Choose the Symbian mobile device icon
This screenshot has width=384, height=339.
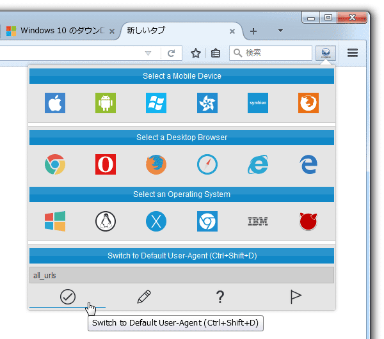(258, 103)
